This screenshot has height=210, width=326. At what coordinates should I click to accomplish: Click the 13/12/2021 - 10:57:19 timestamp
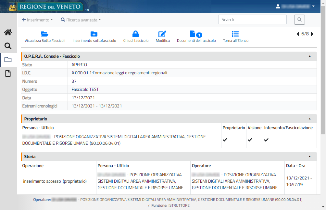299,181
